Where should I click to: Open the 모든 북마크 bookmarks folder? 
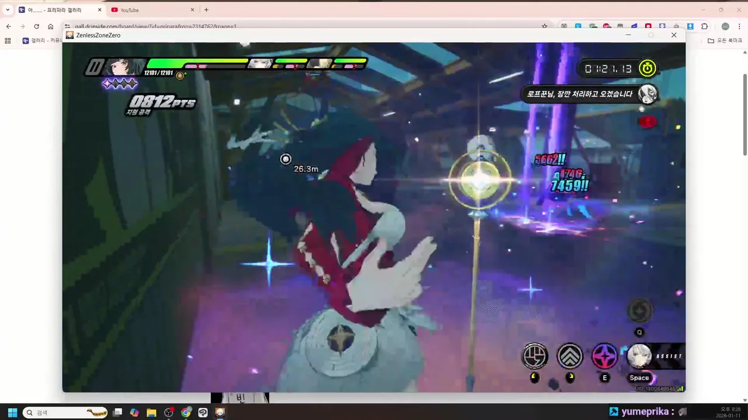tap(725, 41)
